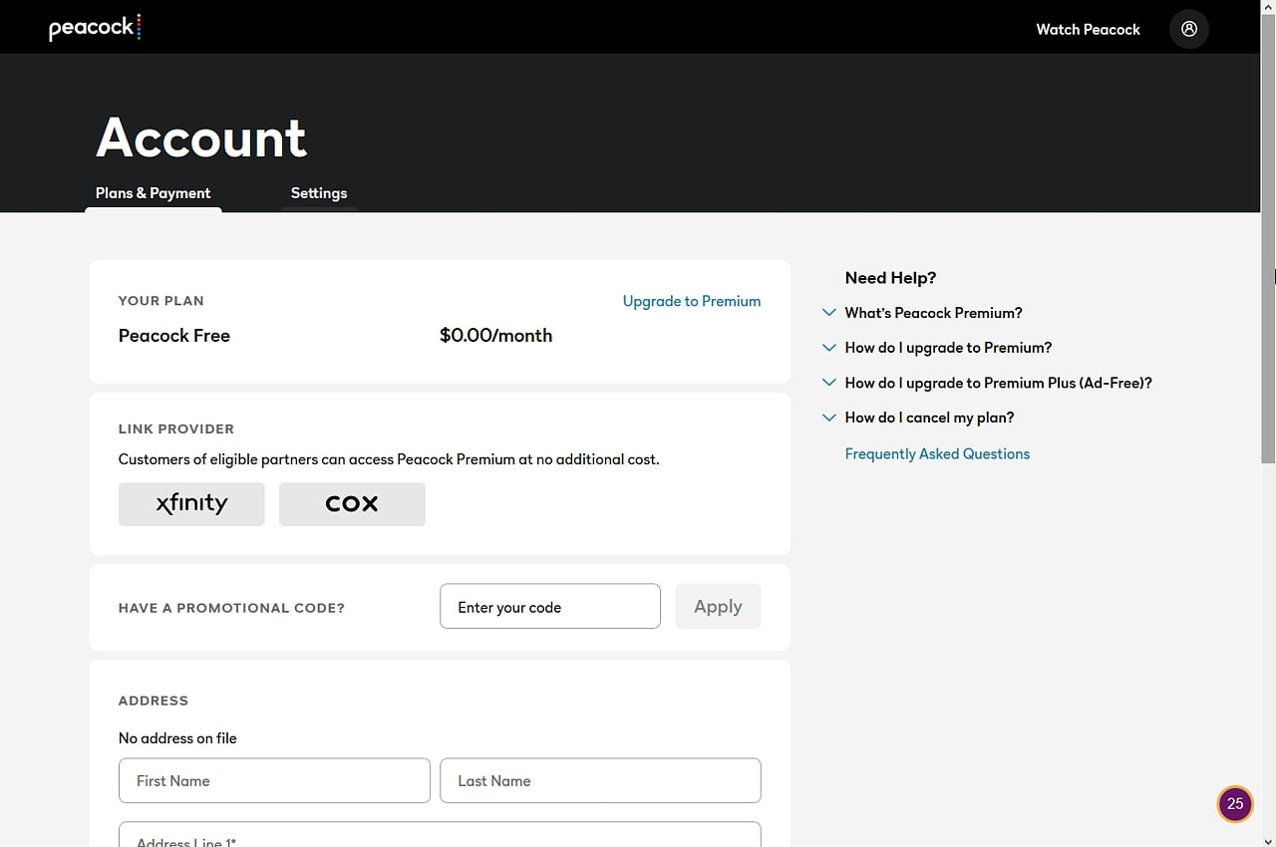Screen dimensions: 1276x847
Task: Click the Upgrade to Premium link
Action: (691, 301)
